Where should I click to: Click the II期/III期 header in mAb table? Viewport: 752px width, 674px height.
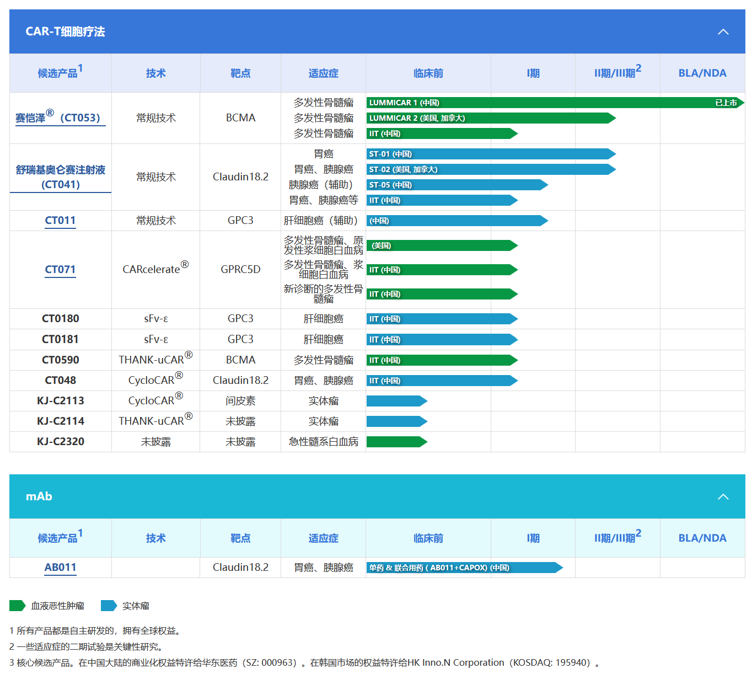[617, 538]
